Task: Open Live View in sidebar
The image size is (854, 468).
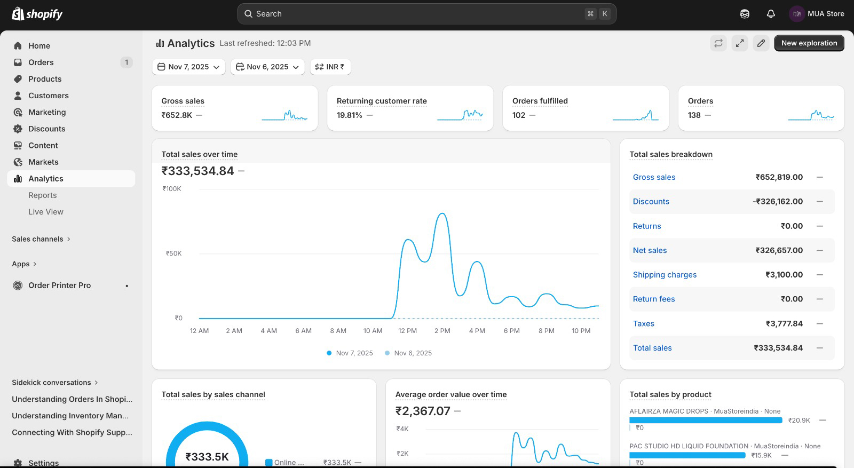Action: tap(46, 212)
